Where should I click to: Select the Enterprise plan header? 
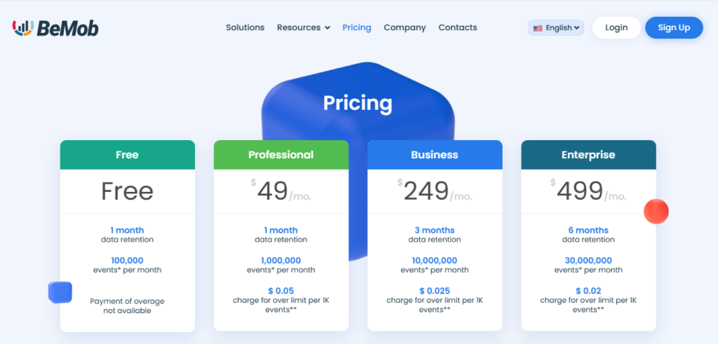(x=588, y=155)
